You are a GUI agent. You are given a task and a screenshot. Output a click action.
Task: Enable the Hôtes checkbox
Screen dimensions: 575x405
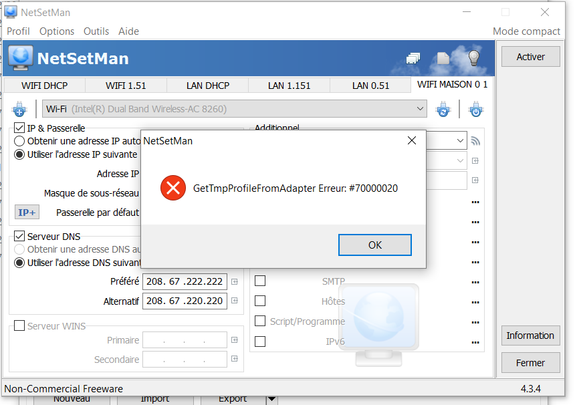click(x=260, y=301)
